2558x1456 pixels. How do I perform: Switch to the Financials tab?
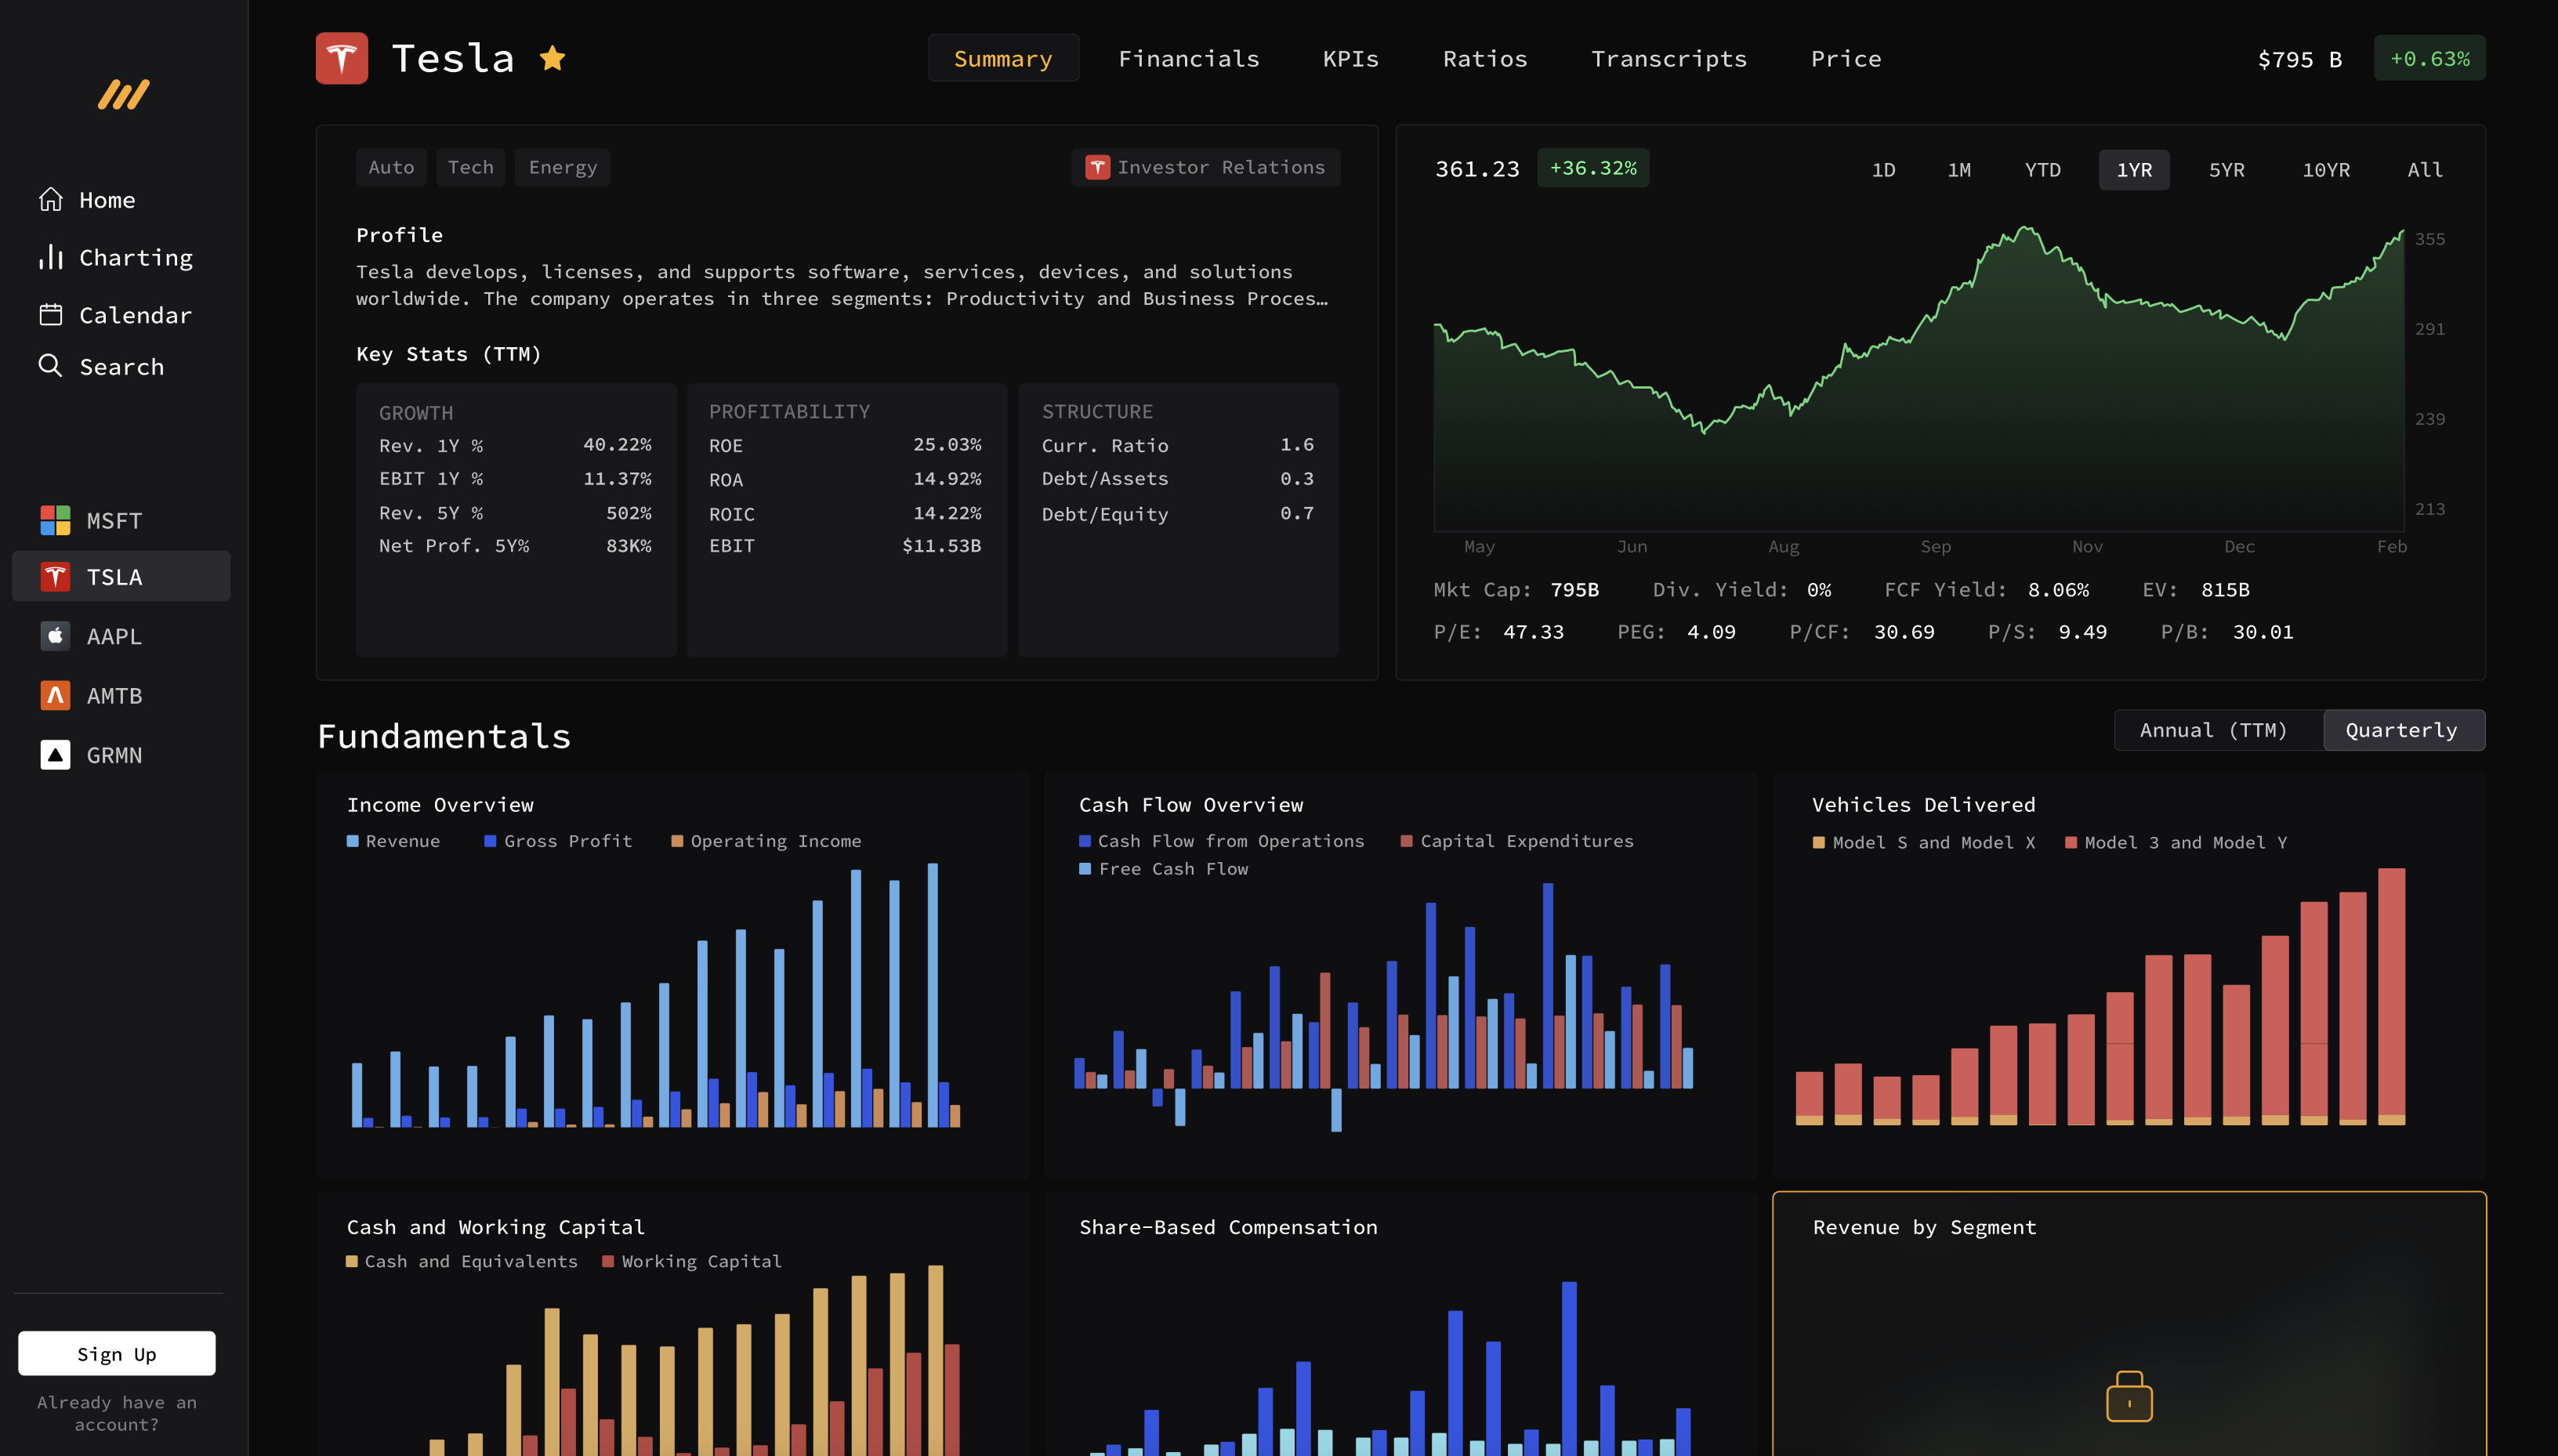pos(1189,58)
